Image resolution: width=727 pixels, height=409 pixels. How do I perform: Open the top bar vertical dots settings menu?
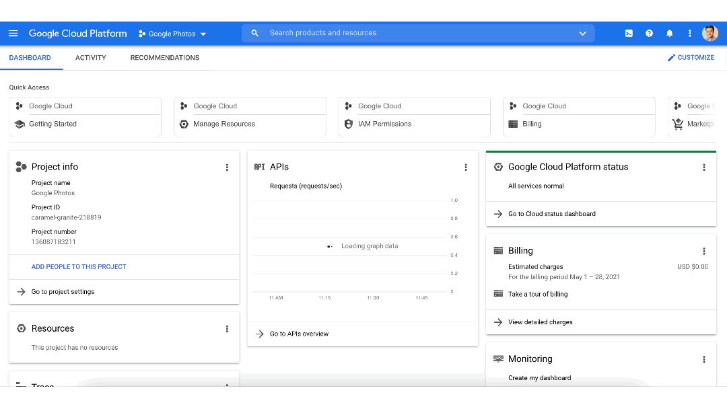click(x=689, y=34)
